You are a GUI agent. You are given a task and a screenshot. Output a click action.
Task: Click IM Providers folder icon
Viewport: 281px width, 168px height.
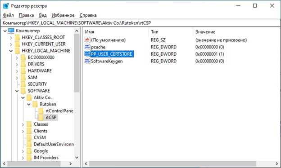click(x=29, y=158)
